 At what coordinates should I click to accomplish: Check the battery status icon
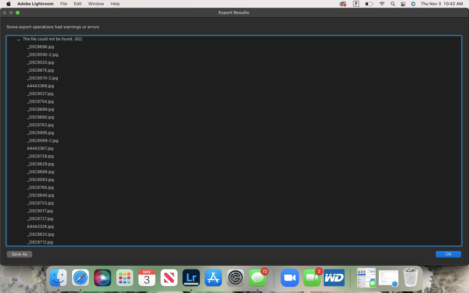[x=369, y=4]
